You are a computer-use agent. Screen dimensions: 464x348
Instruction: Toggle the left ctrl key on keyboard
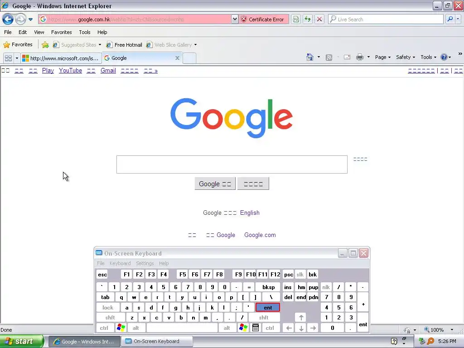coord(104,328)
